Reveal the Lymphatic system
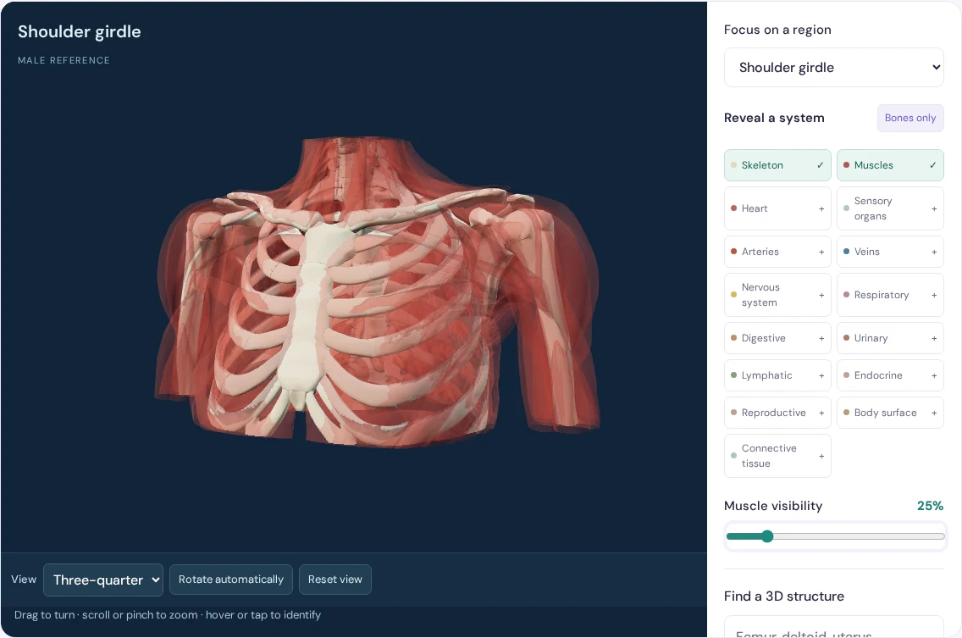 777,375
